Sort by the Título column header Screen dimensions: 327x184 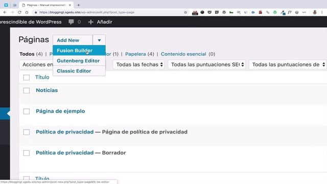(x=42, y=77)
